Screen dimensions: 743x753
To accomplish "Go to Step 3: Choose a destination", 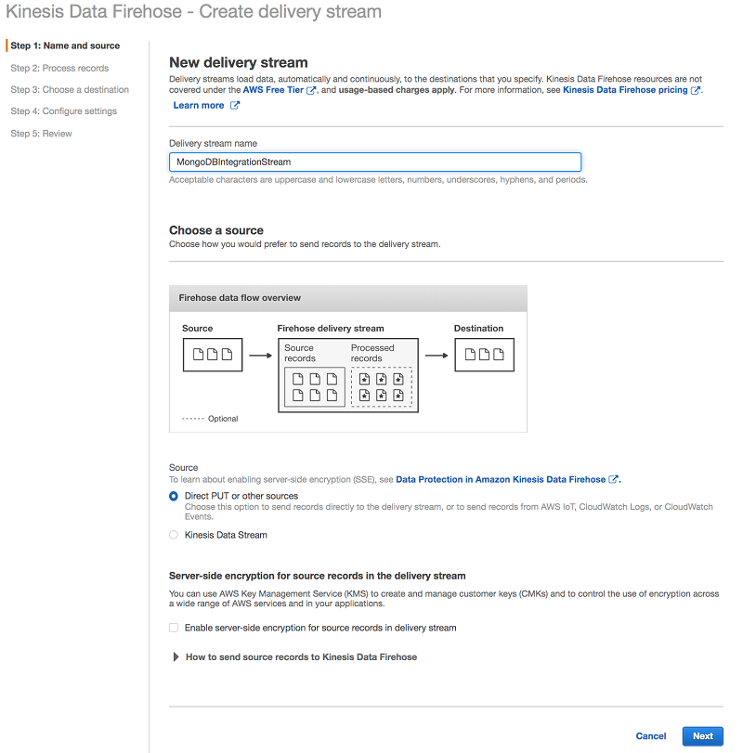I will tap(70, 90).
